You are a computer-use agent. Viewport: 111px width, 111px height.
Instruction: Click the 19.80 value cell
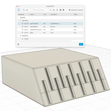[x=75, y=27]
